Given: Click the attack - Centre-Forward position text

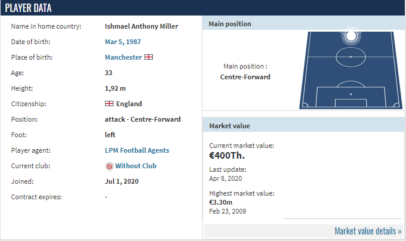Looking at the screenshot, I should point(143,119).
